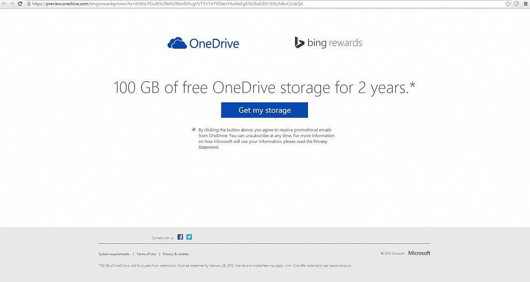Click the shield extension icon

coord(517,4)
